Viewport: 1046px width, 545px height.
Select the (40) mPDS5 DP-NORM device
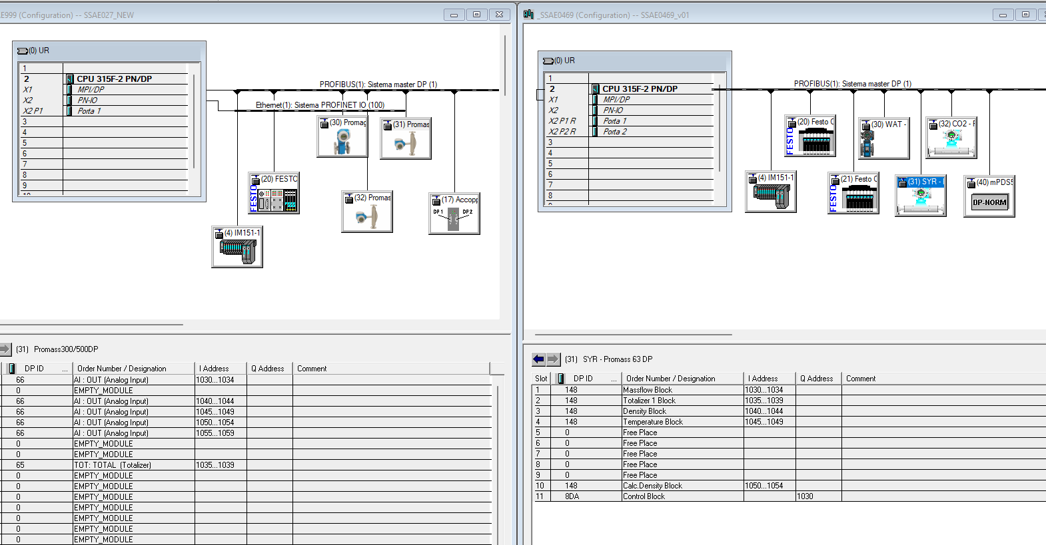tap(989, 196)
